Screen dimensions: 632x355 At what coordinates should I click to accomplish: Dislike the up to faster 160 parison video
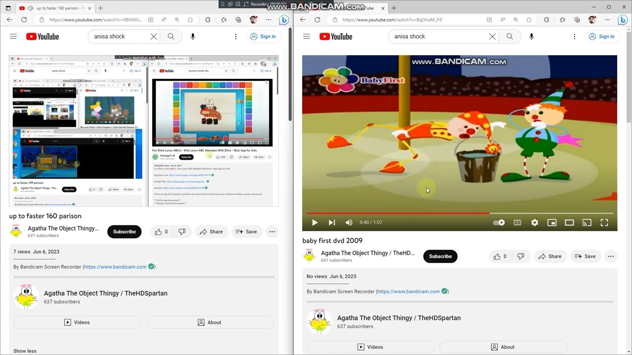182,232
